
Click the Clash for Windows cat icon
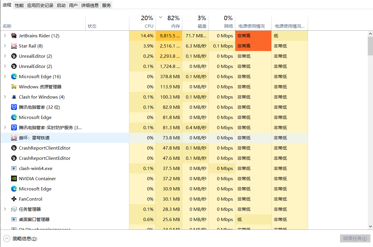[14, 97]
